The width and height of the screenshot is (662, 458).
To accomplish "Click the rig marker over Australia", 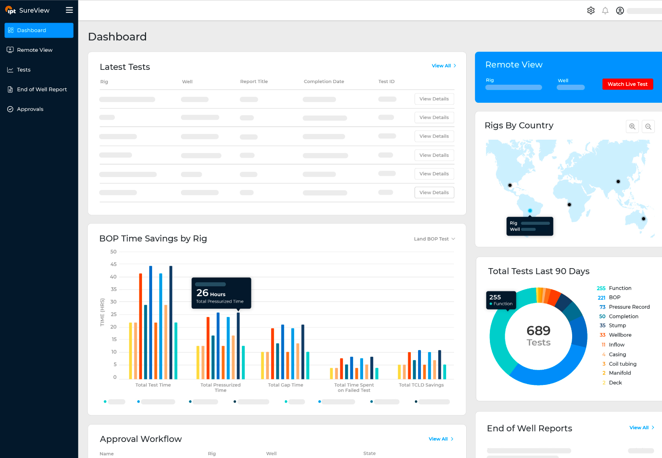I will point(644,219).
